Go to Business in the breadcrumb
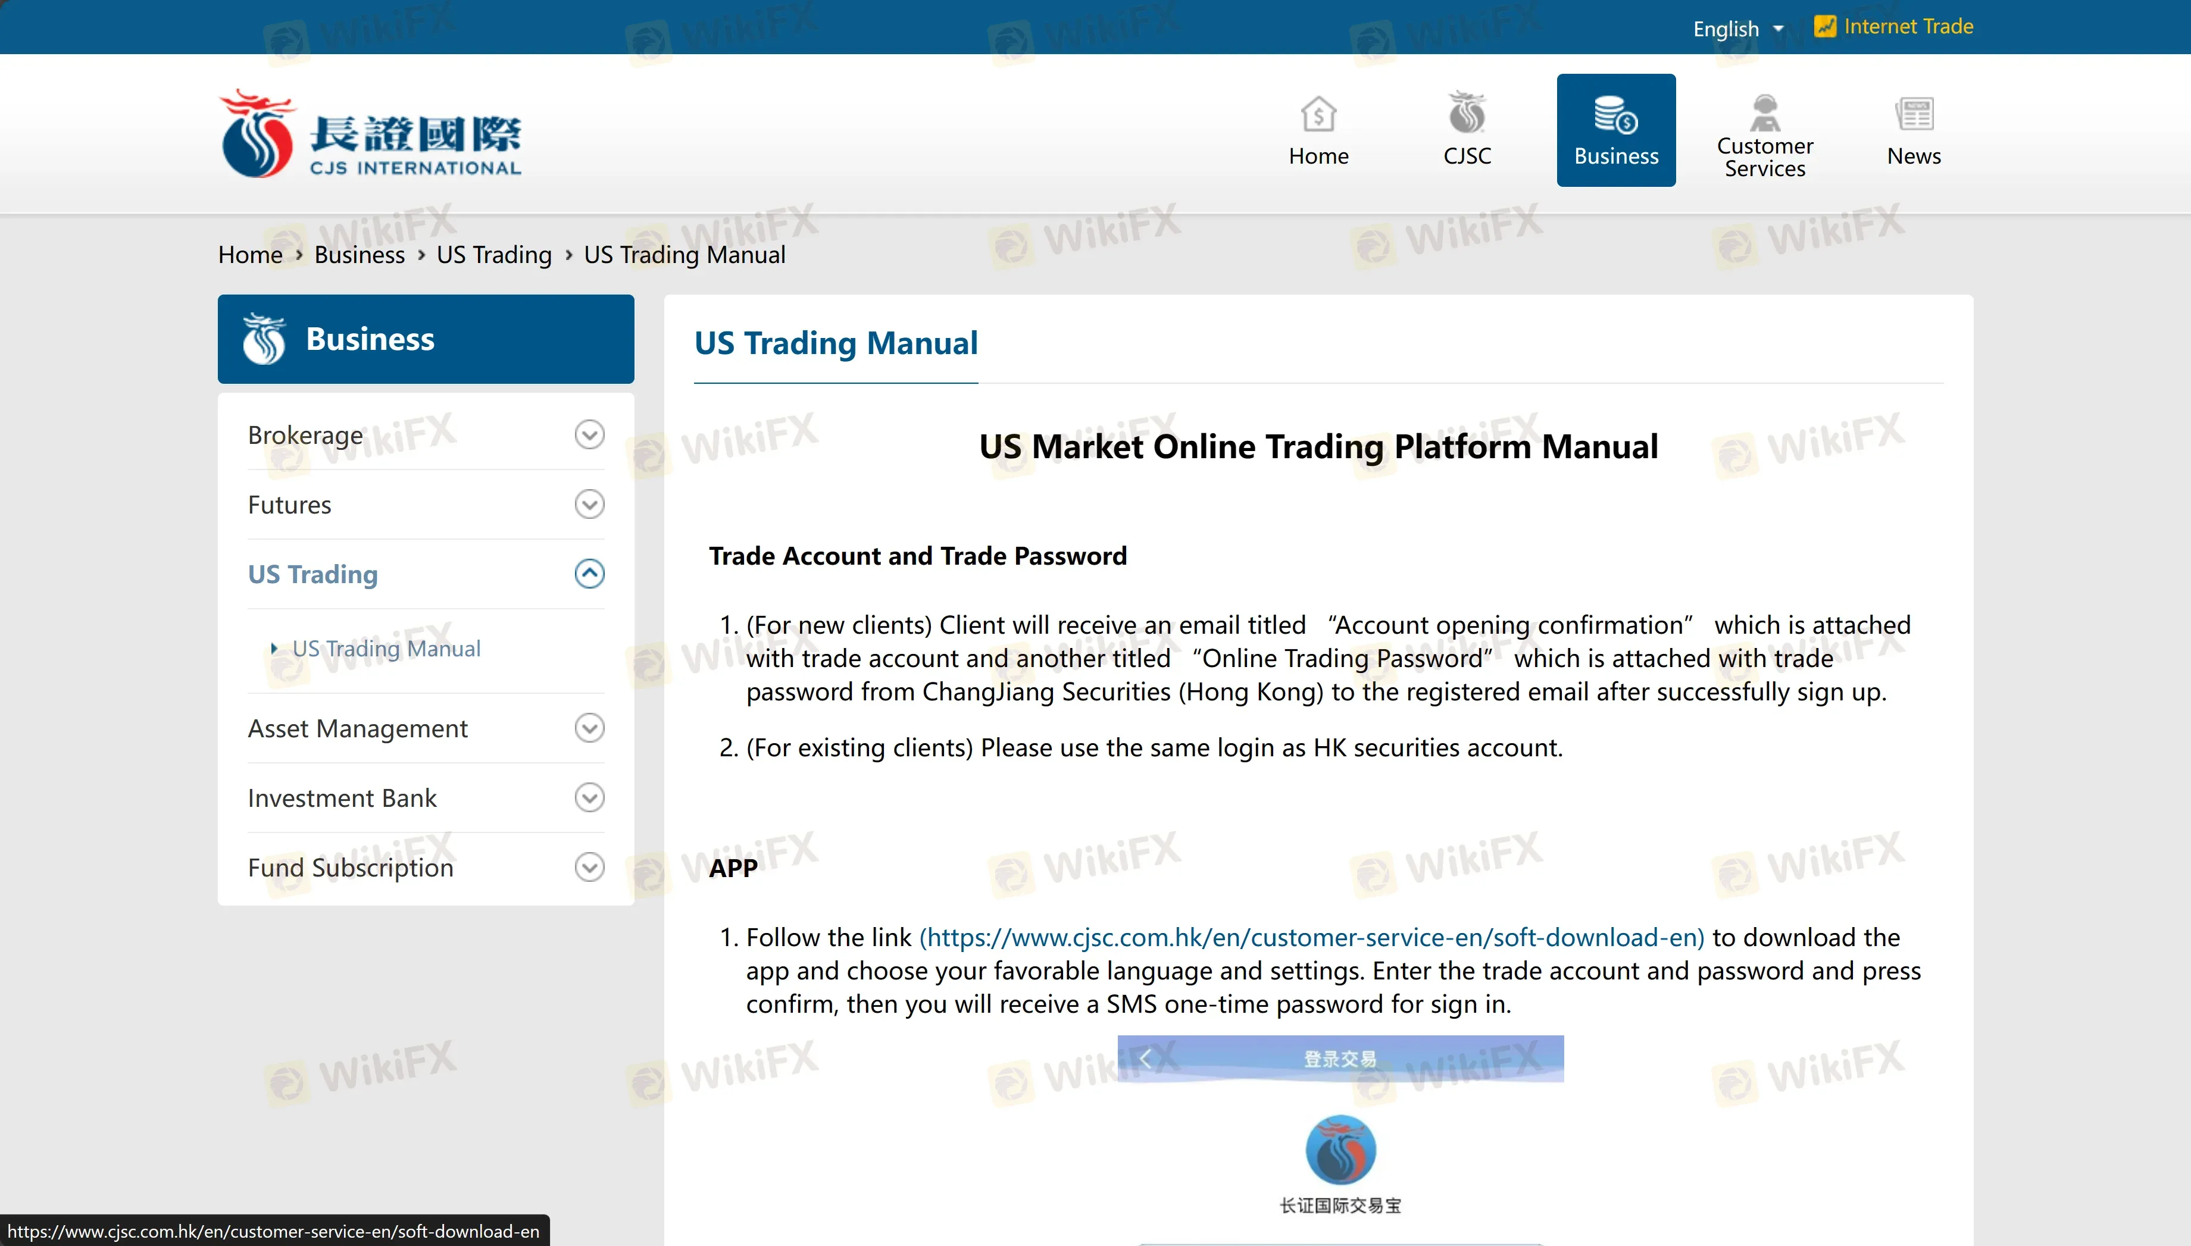 tap(360, 255)
